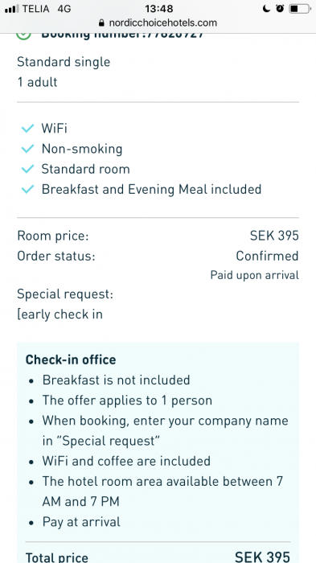Tap the green booking confirmed checkmark icon
Image resolution: width=316 pixels, height=563 pixels.
(24, 36)
